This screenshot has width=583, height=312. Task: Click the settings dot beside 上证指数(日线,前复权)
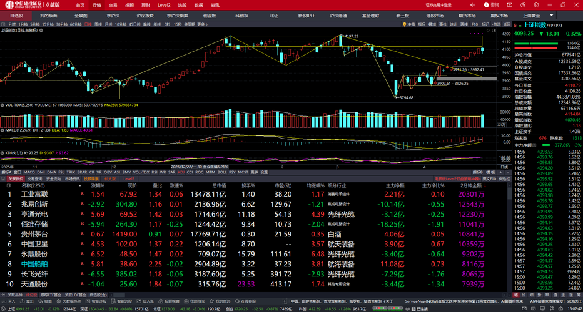click(x=41, y=31)
